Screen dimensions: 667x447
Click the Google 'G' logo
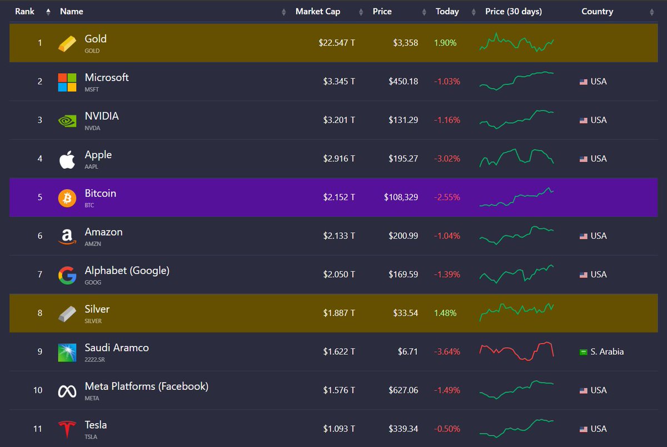(67, 274)
